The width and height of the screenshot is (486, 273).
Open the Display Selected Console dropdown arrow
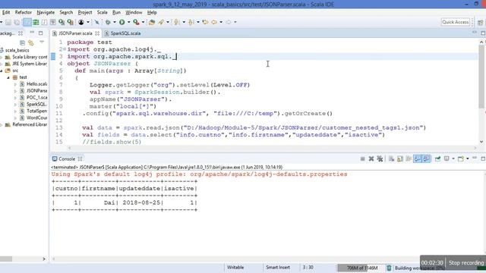pyautogui.click(x=453, y=158)
